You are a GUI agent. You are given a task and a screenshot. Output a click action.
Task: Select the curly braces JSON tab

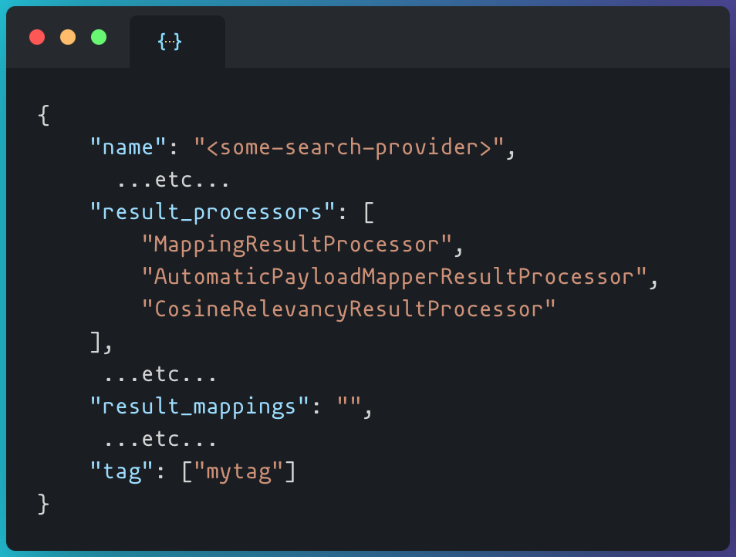(x=177, y=42)
